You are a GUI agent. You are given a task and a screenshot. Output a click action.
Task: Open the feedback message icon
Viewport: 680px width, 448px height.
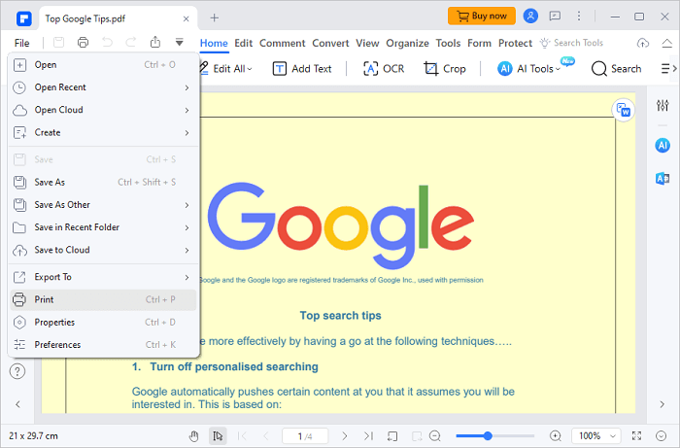[555, 17]
